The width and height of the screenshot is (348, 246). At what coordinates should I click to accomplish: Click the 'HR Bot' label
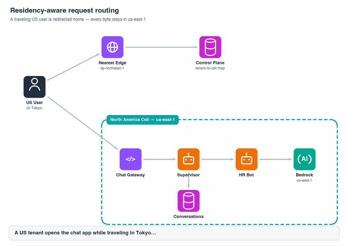246,175
